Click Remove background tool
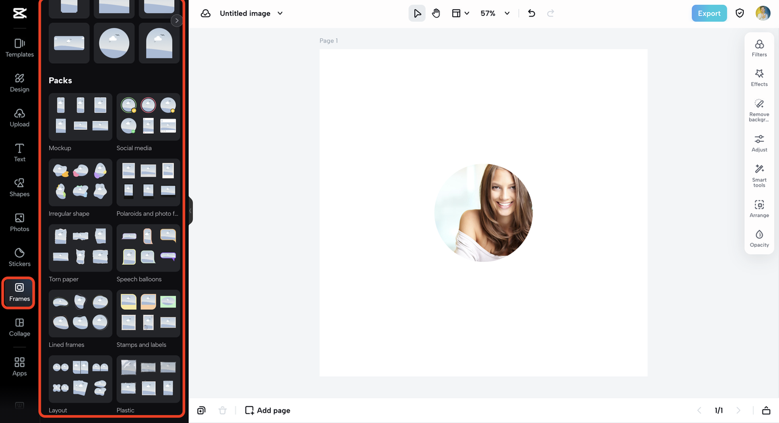The height and width of the screenshot is (423, 779). [x=760, y=111]
